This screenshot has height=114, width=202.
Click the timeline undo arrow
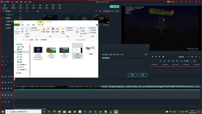coord(3,61)
